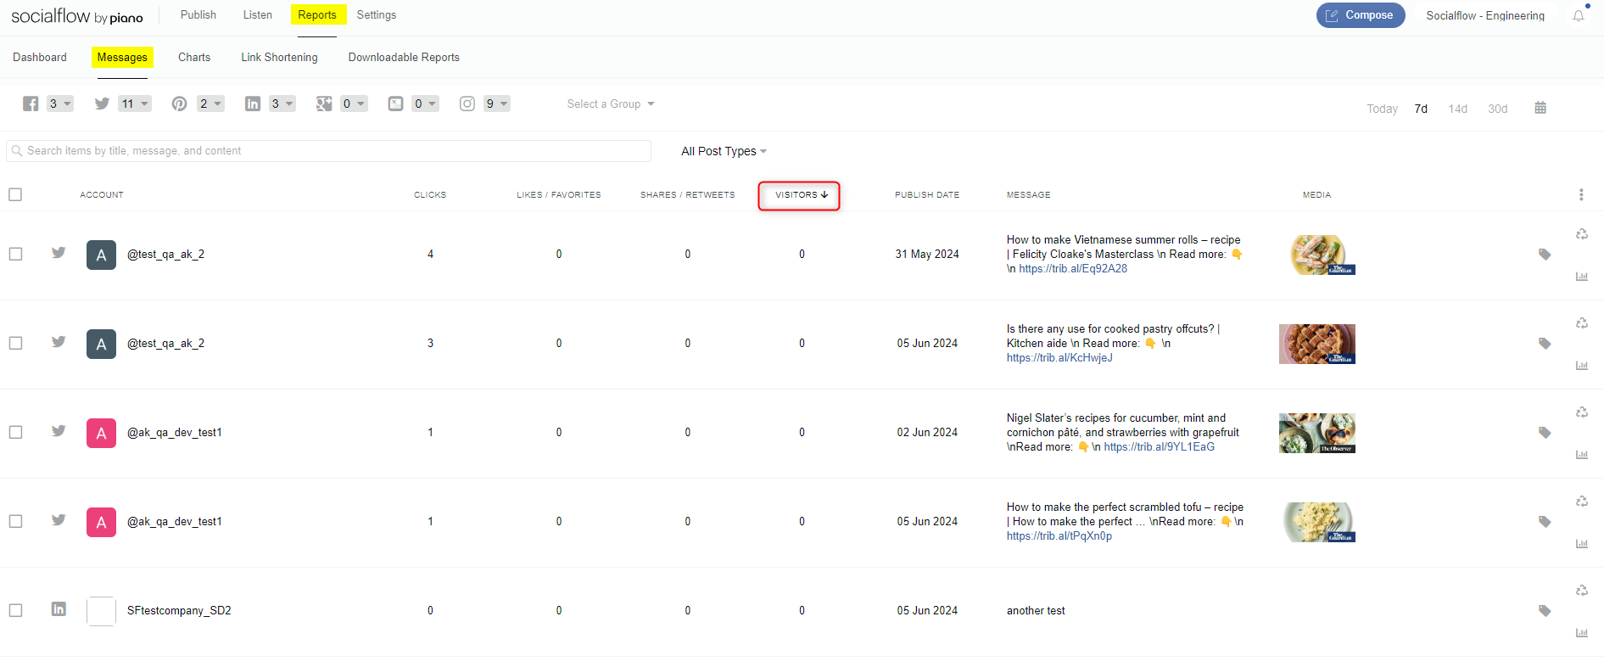Open the Settings menu
1604x667 pixels.
pos(377,14)
